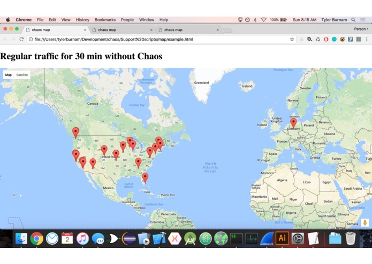Image resolution: width=372 pixels, height=264 pixels.
Task: Open Messages from the dock
Action: [x=98, y=238]
